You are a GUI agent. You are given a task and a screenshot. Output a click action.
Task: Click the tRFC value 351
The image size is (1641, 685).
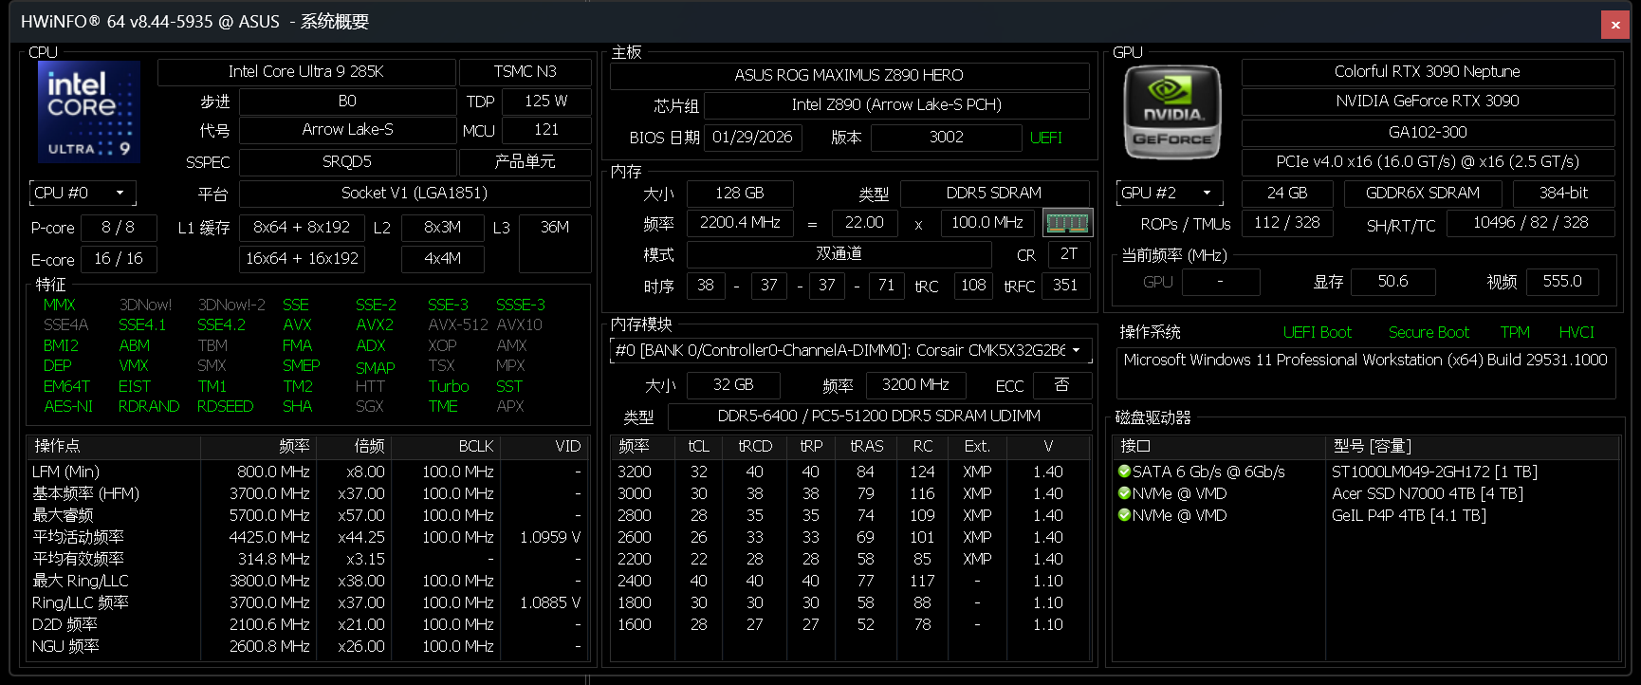click(x=1065, y=286)
